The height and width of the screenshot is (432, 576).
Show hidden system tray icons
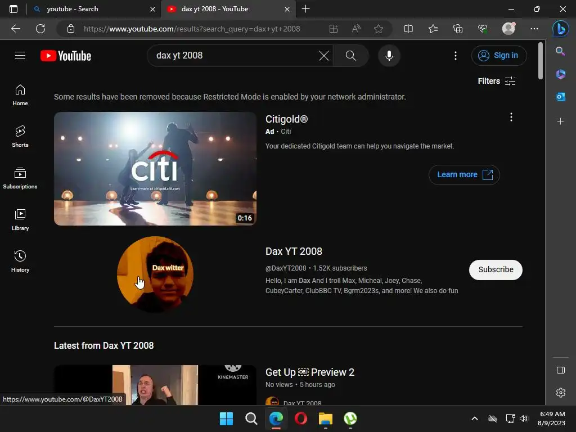[475, 418]
